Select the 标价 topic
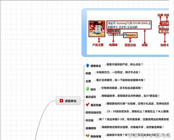This screenshot has width=174, height=140. coord(93,89)
